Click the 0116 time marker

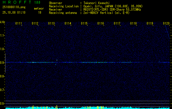coord(101,23)
